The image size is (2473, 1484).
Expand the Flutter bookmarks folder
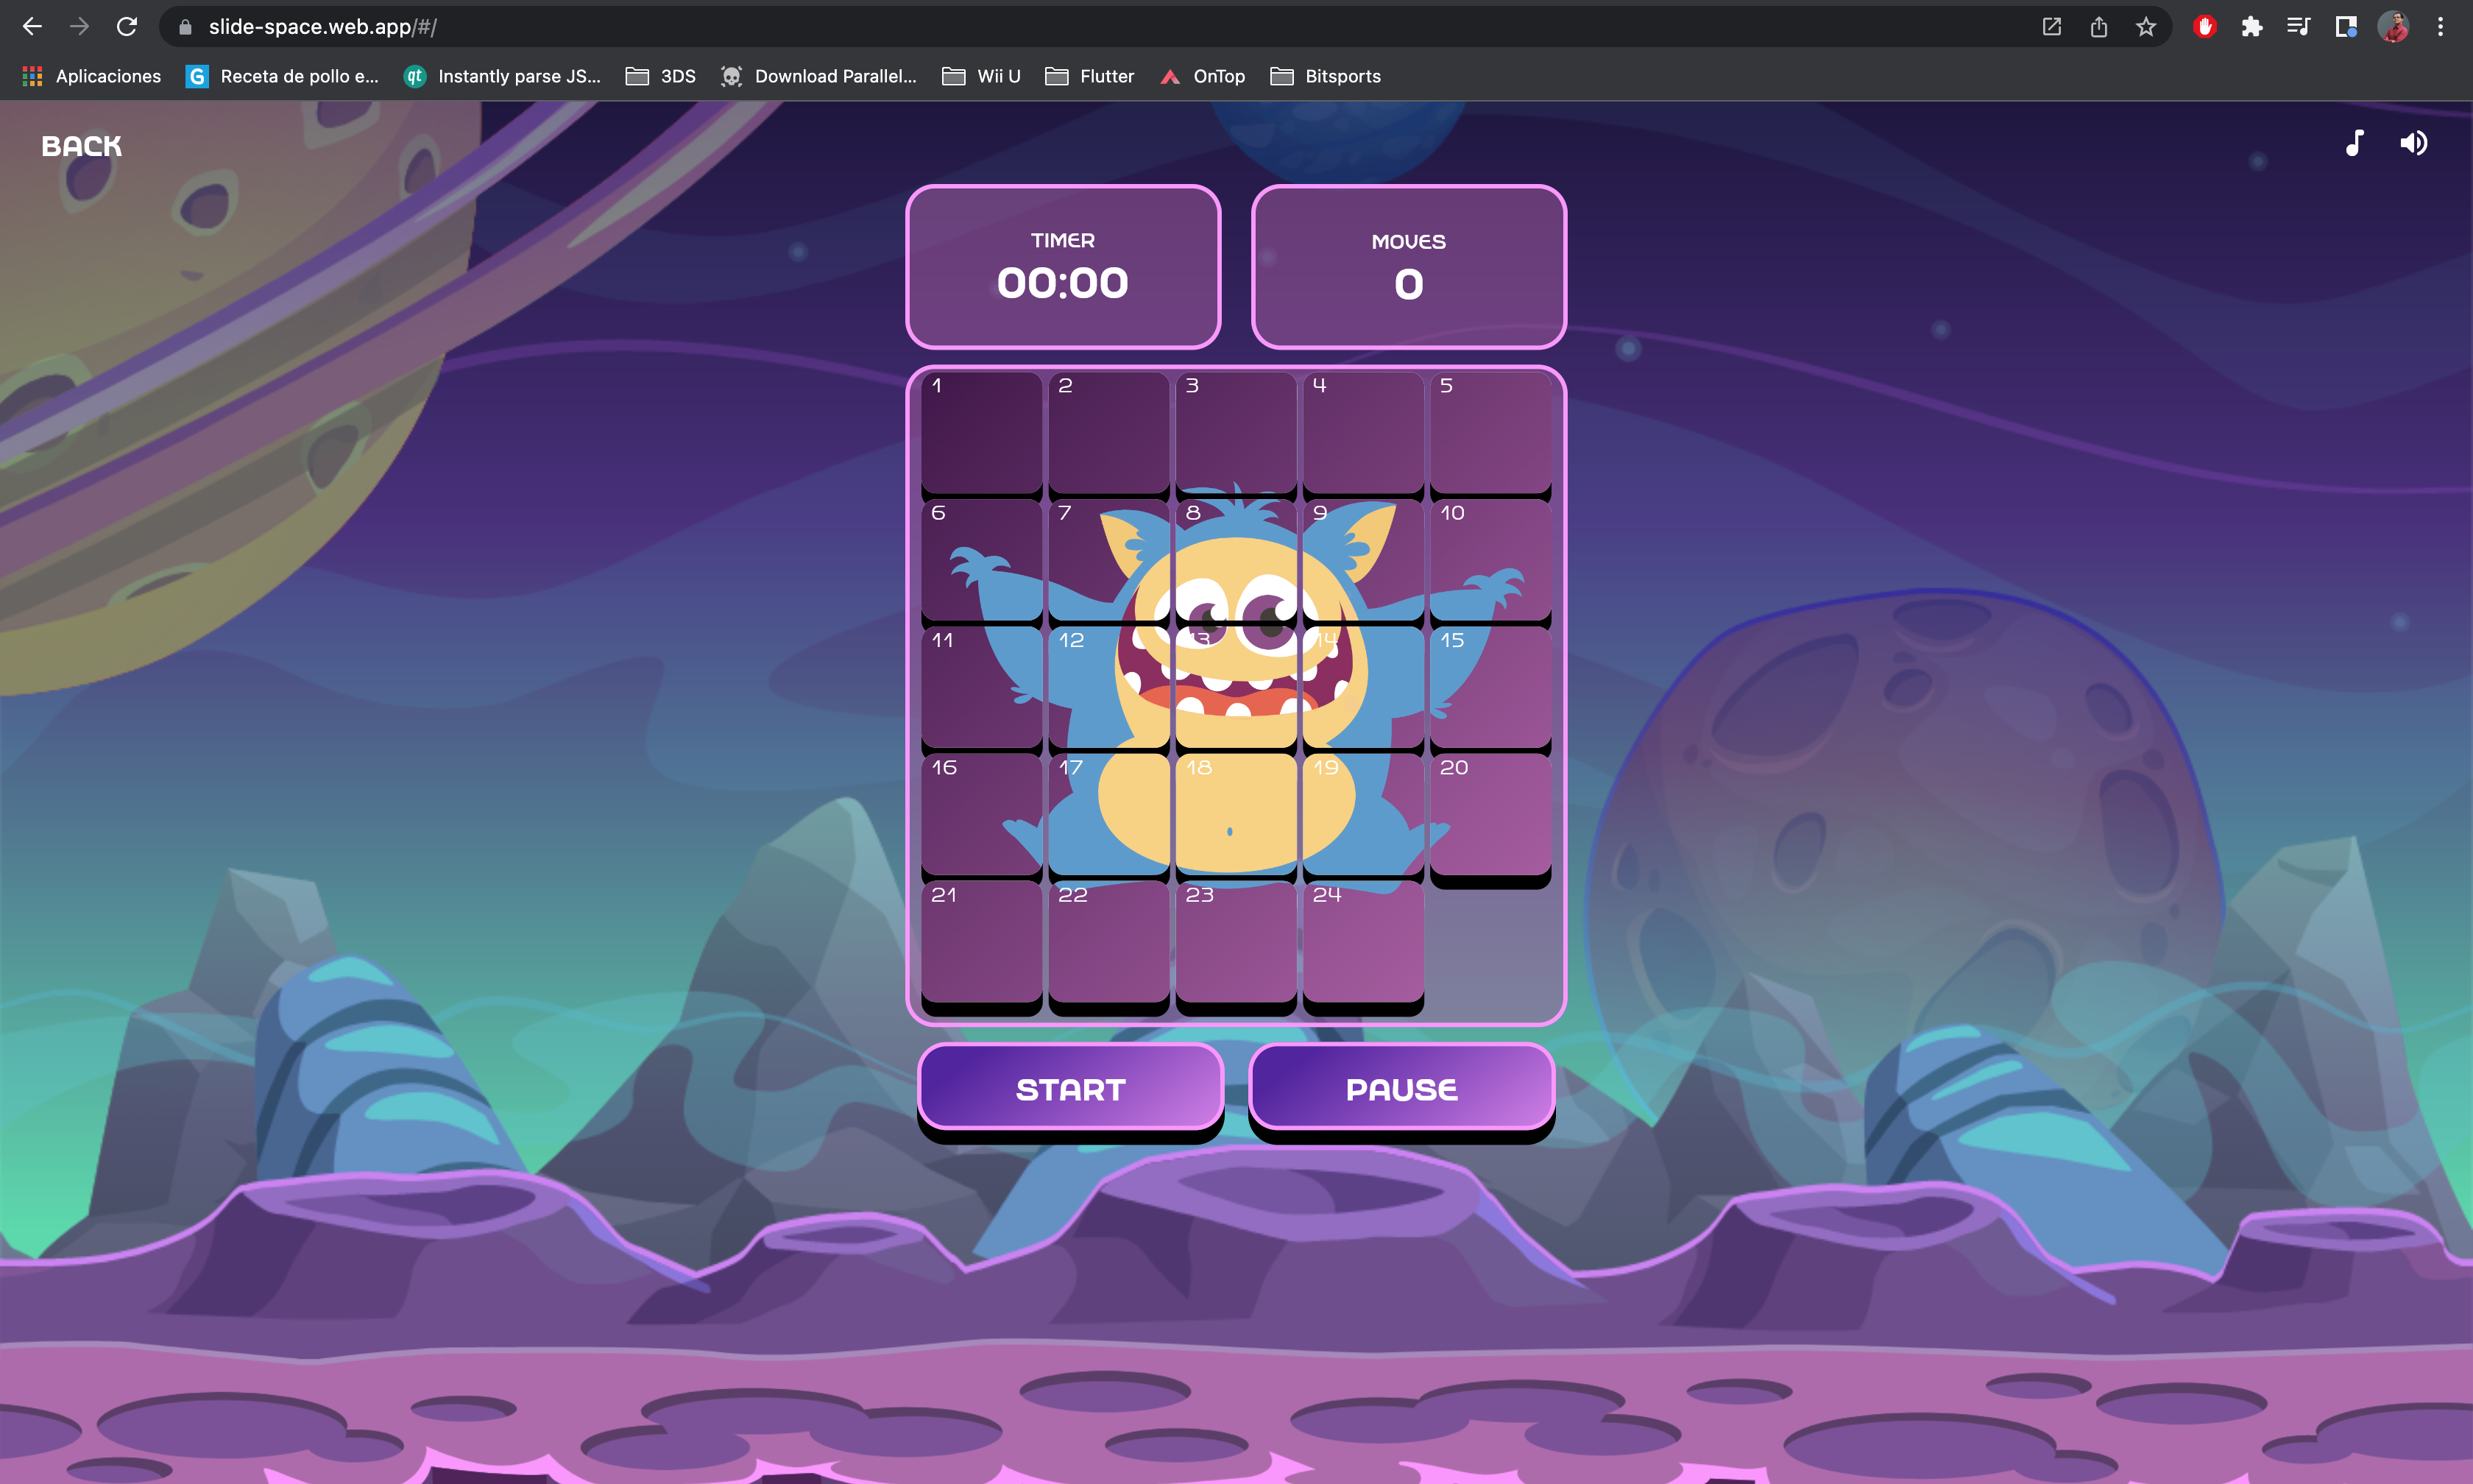1089,76
